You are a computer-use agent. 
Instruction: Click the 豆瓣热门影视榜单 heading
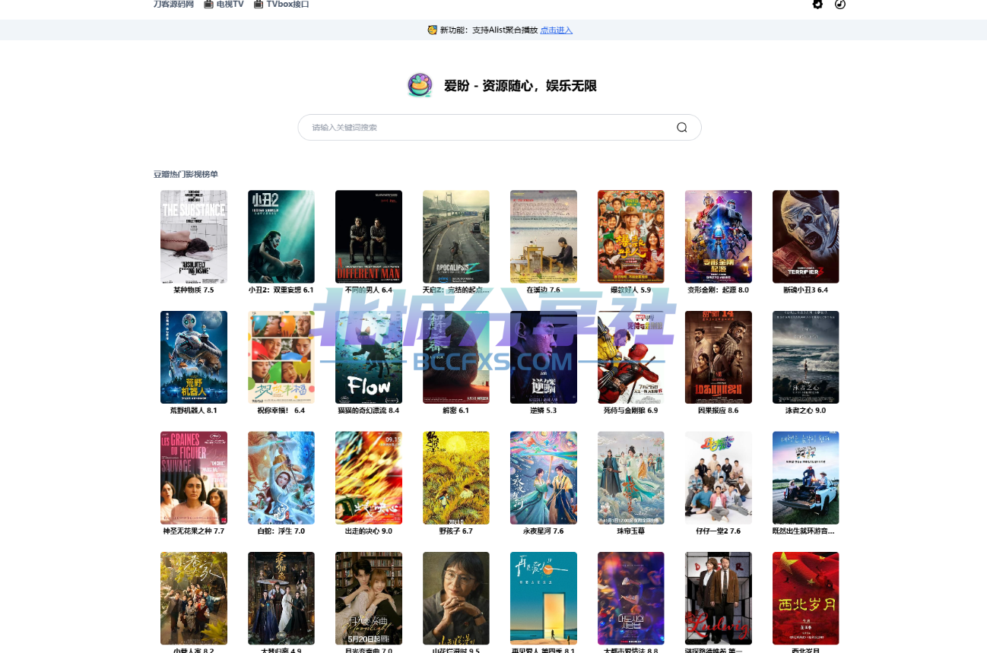186,175
